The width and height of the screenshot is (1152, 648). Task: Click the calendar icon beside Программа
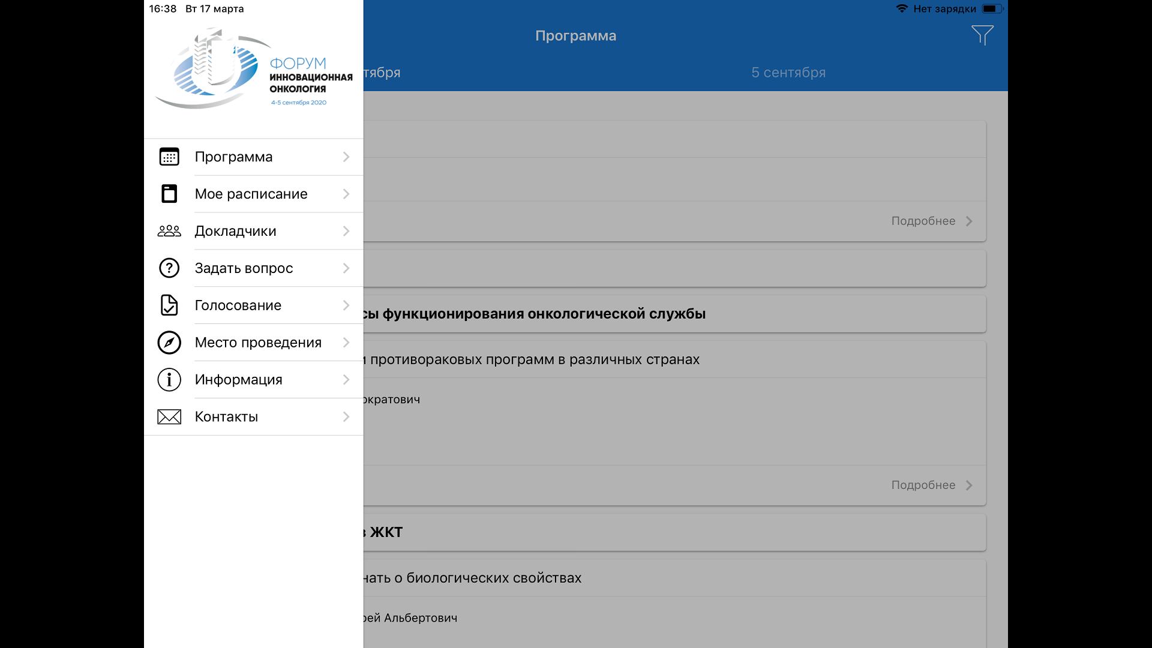pos(169,157)
